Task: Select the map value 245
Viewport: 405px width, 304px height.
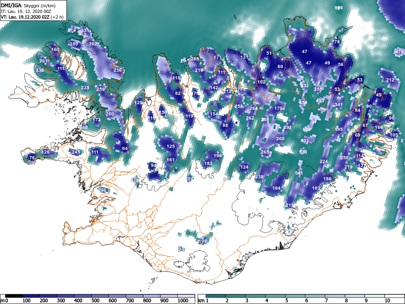Action: click(x=76, y=152)
